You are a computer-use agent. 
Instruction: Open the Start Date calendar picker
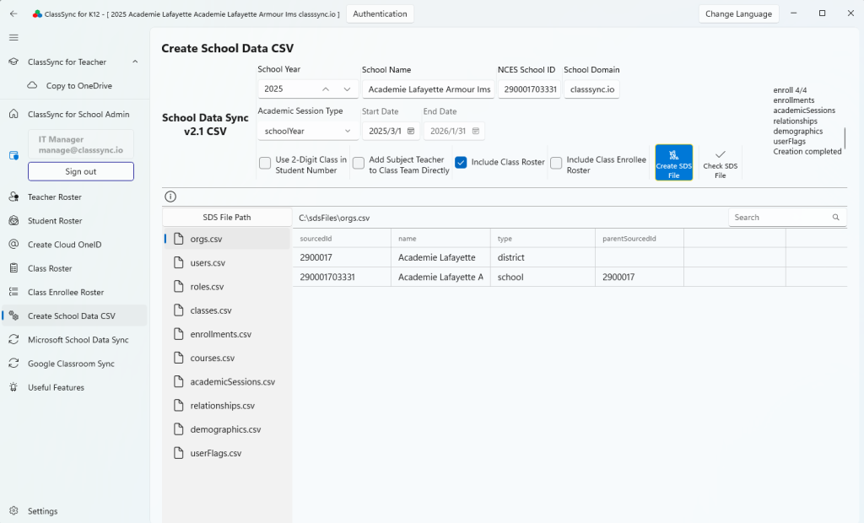click(411, 131)
